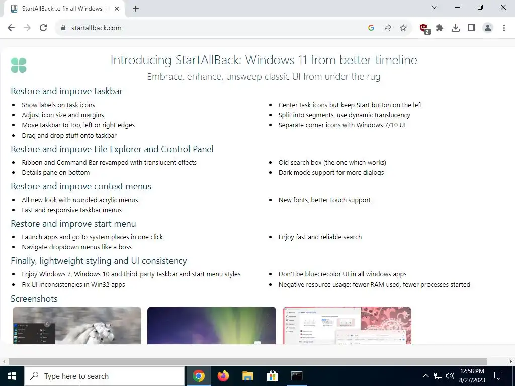Screen dimensions: 515x386
Task: Open the Chrome three-dot menu
Action: click(x=504, y=28)
